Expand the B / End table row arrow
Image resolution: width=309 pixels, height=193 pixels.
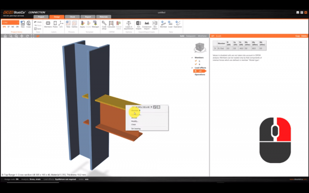click(x=215, y=48)
